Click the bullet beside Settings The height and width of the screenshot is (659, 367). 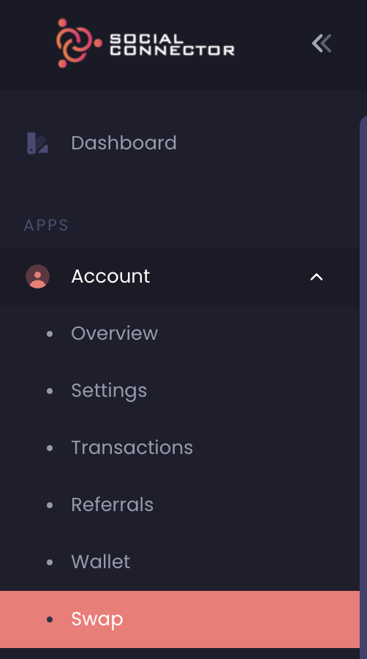(50, 391)
